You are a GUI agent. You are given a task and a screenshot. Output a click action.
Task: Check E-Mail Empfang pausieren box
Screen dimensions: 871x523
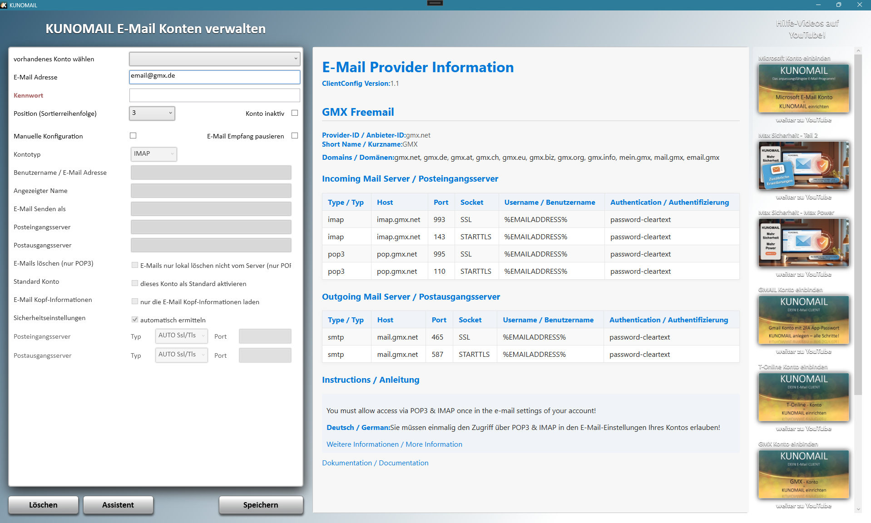(295, 136)
